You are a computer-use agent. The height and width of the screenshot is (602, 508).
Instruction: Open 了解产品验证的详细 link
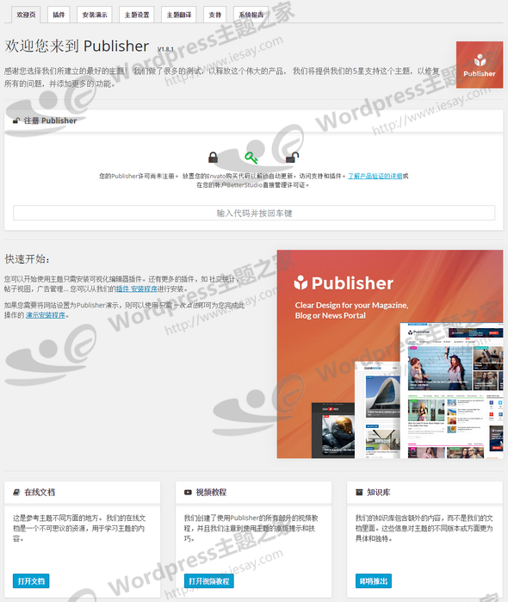[375, 176]
